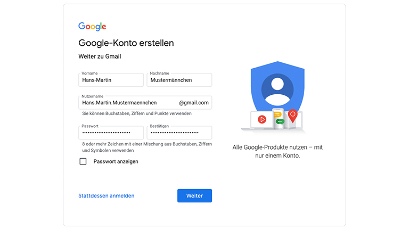Click the Passwort input field
Screen dimensions: 409x230
(x=111, y=133)
